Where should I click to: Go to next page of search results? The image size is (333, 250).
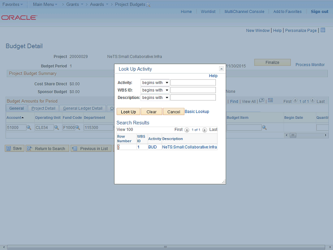pos(204,130)
